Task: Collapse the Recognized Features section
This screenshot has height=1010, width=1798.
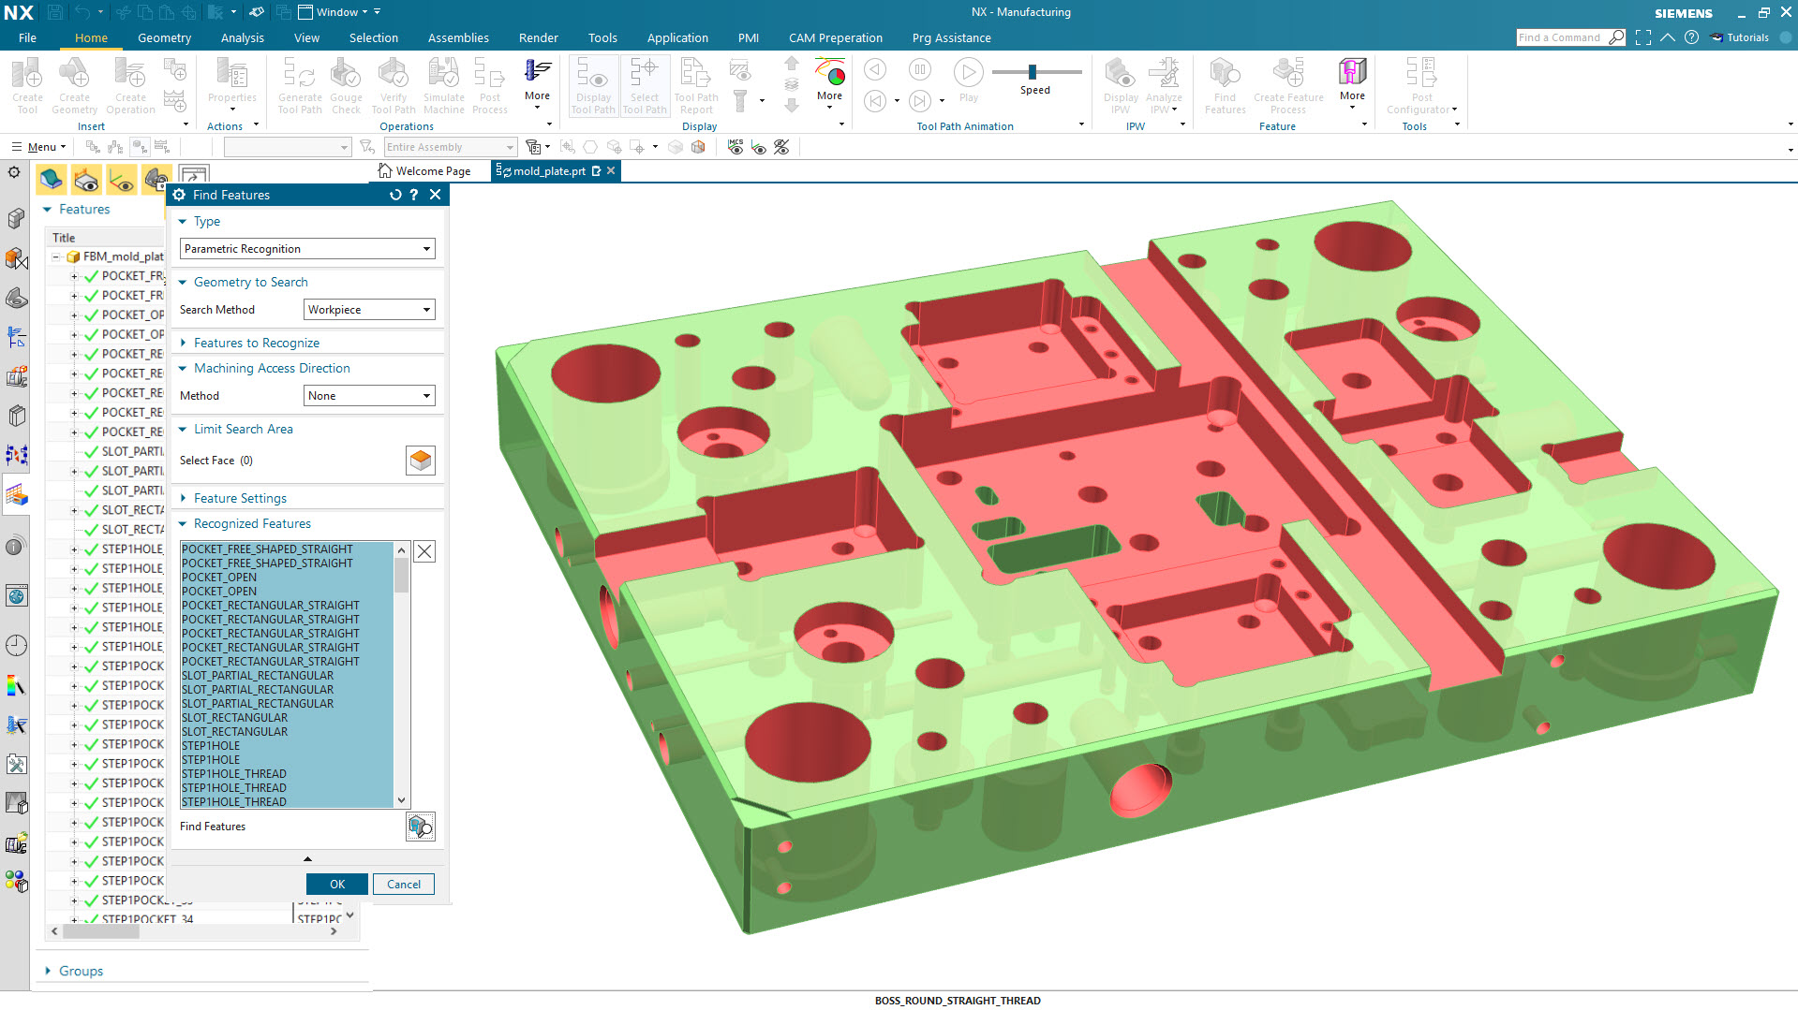Action: pyautogui.click(x=184, y=523)
